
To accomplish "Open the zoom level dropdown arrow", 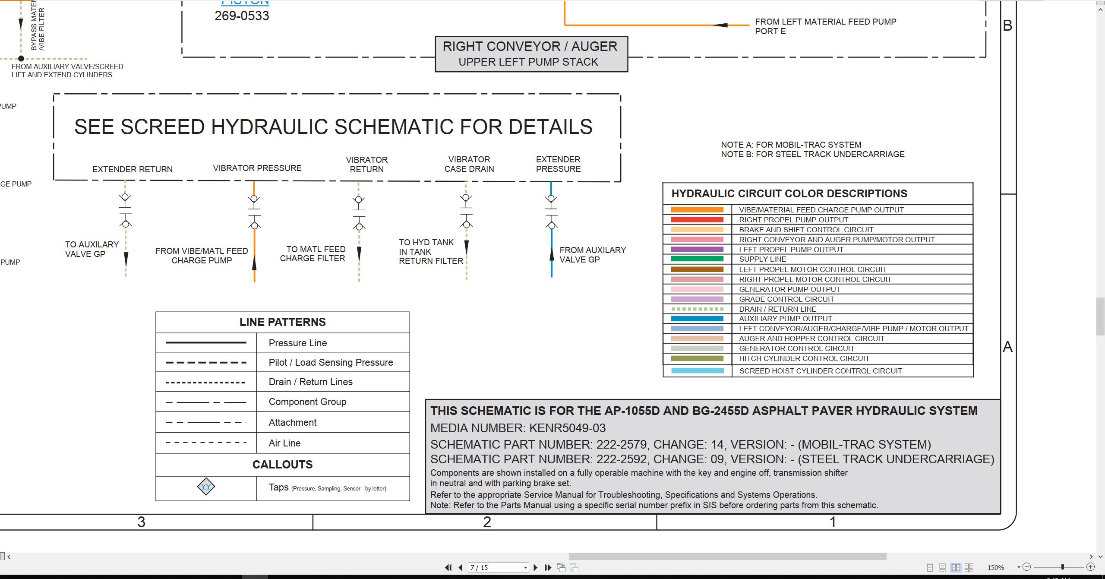I will click(1019, 567).
